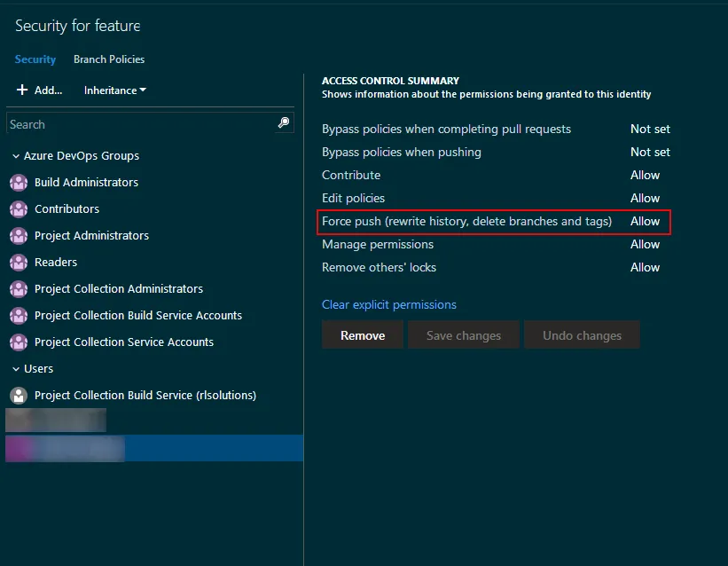Click the Readers group avatar icon
Image resolution: width=728 pixels, height=566 pixels.
(x=19, y=262)
